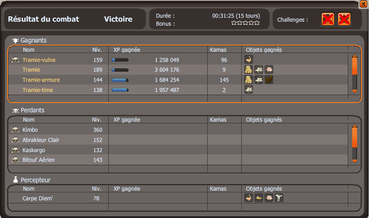Click the Perdants section heading
Screen dimensions: 369x218
pyautogui.click(x=32, y=110)
